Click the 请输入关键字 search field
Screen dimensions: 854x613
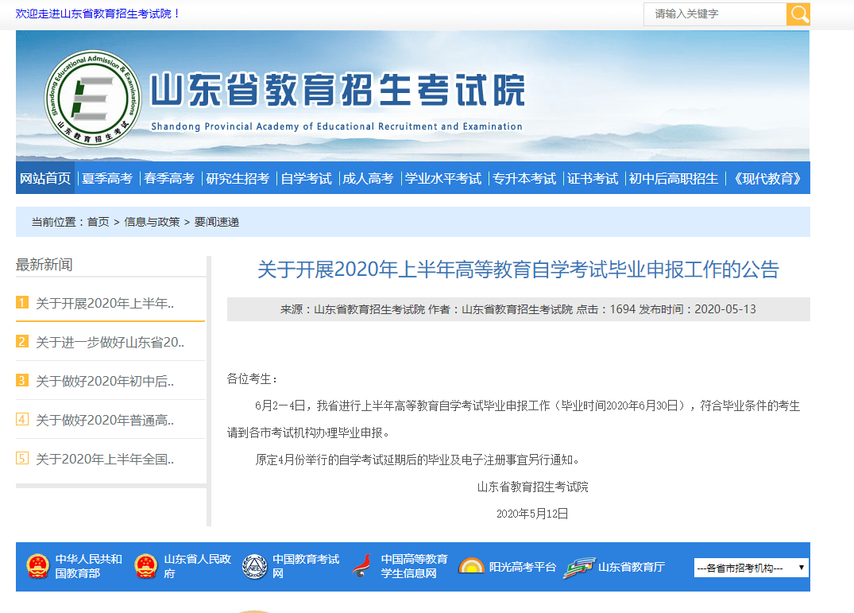(715, 14)
